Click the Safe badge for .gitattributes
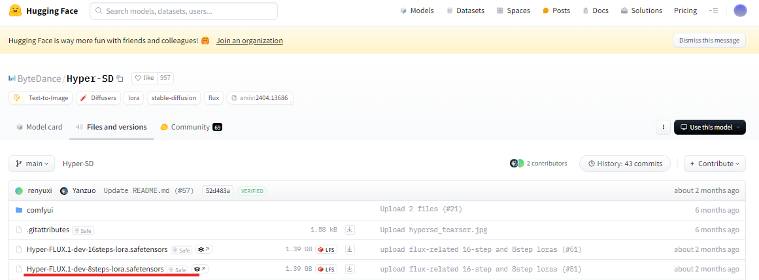Viewport: 759px width, 280px height. [83, 230]
